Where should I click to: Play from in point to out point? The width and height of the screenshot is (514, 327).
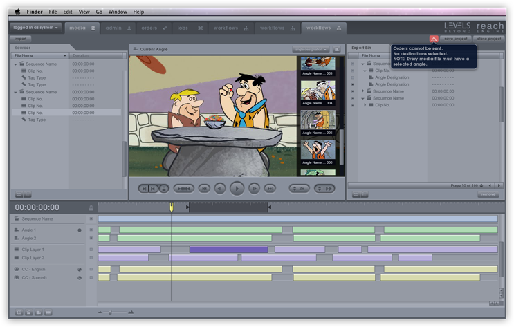tap(183, 189)
